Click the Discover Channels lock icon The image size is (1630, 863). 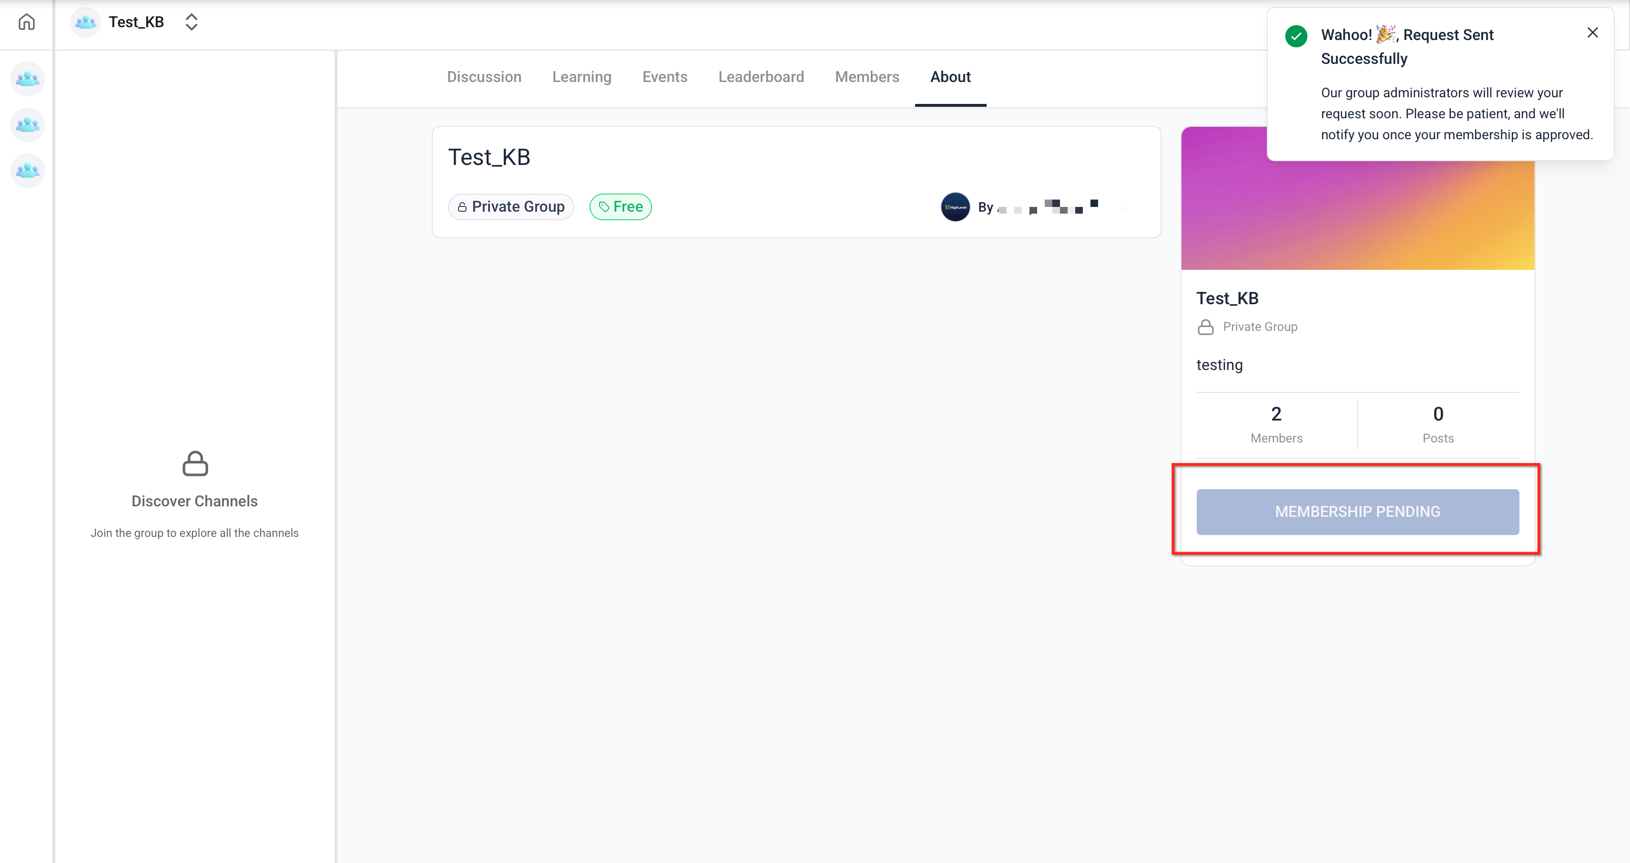click(195, 463)
